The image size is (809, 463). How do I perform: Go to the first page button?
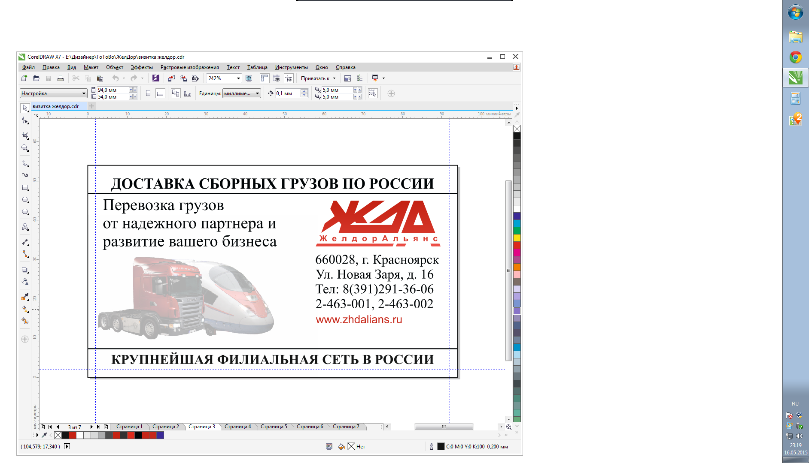pyautogui.click(x=50, y=427)
